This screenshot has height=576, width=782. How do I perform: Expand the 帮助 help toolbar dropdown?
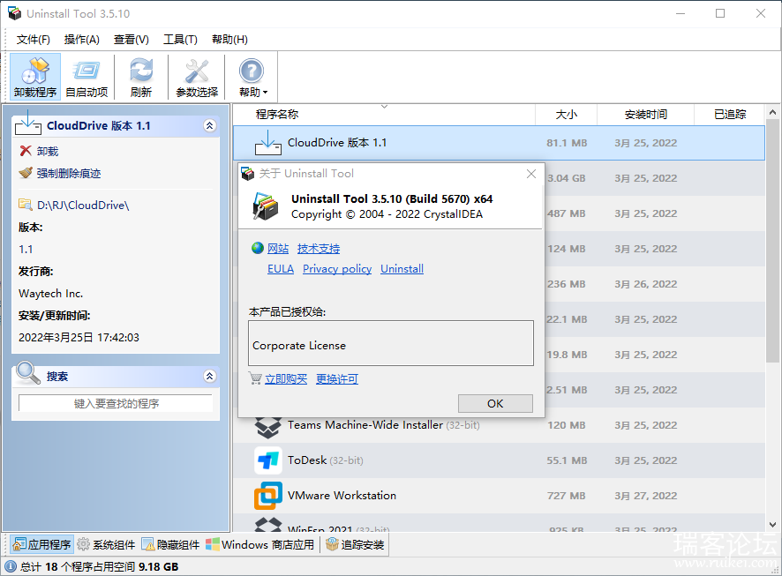point(252,78)
